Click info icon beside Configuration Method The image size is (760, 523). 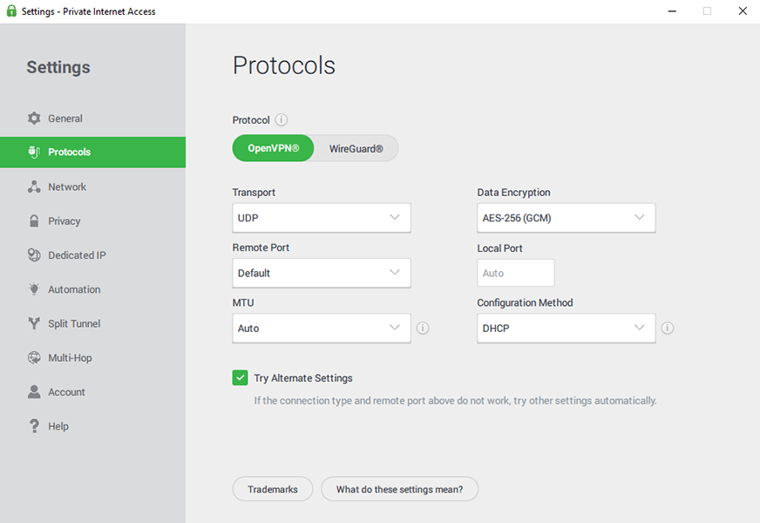668,329
